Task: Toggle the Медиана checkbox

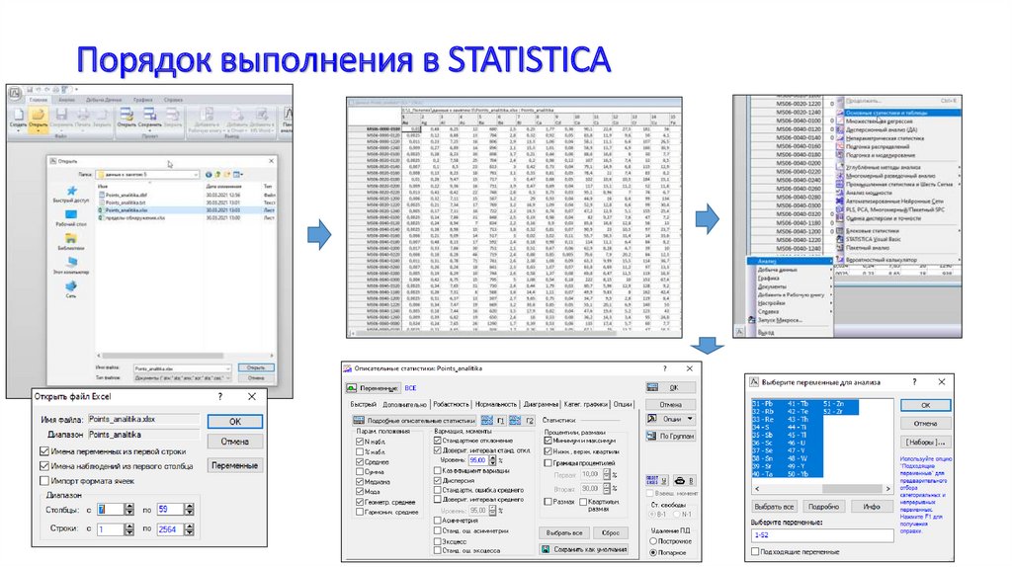Action: [360, 481]
